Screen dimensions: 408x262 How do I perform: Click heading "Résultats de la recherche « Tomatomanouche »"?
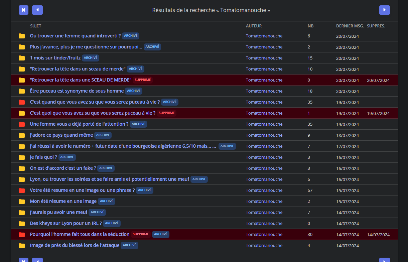point(211,10)
